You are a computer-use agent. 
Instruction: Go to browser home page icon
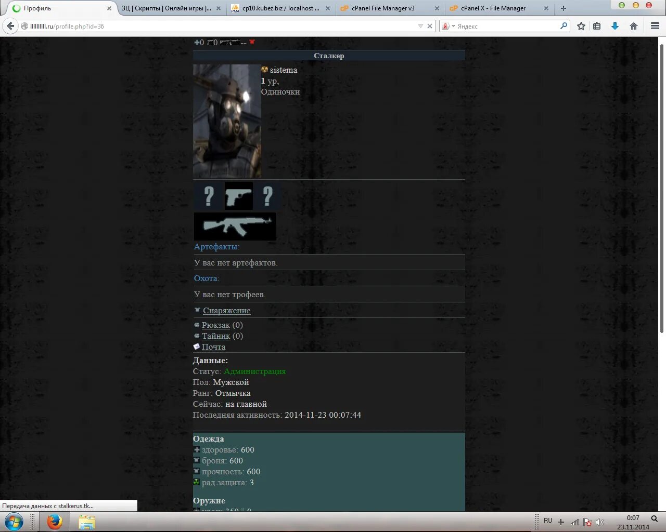[x=634, y=26]
